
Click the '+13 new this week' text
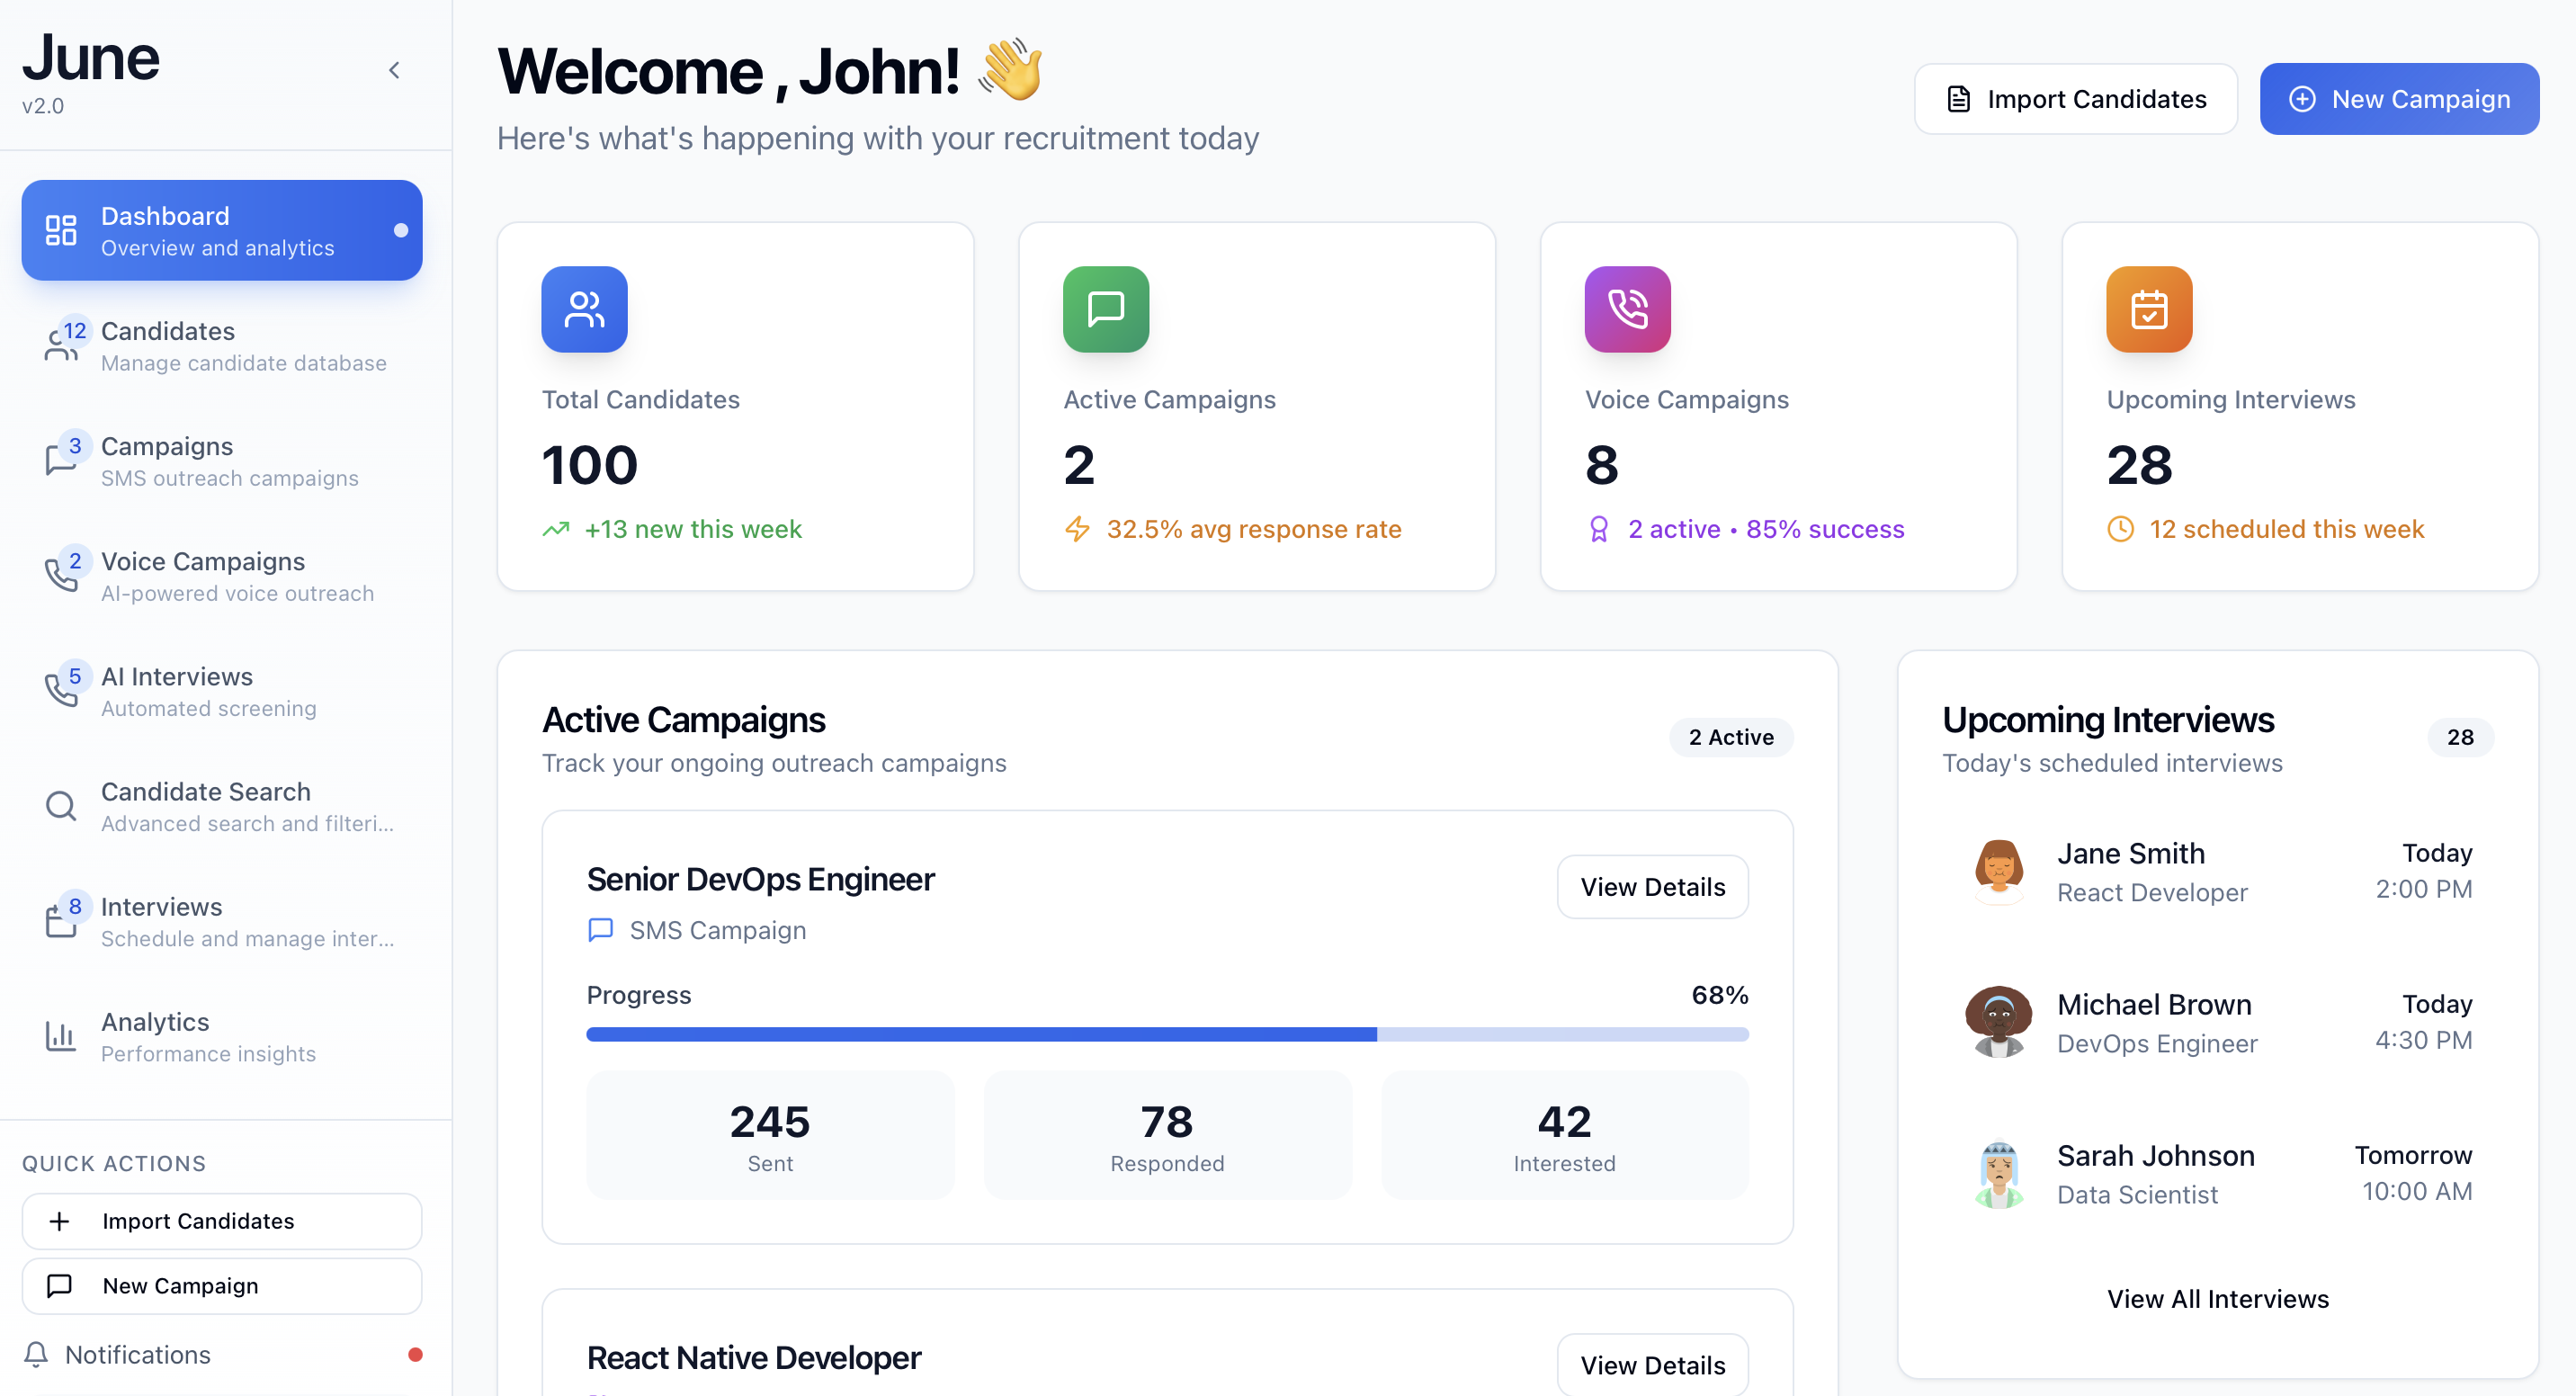693,529
